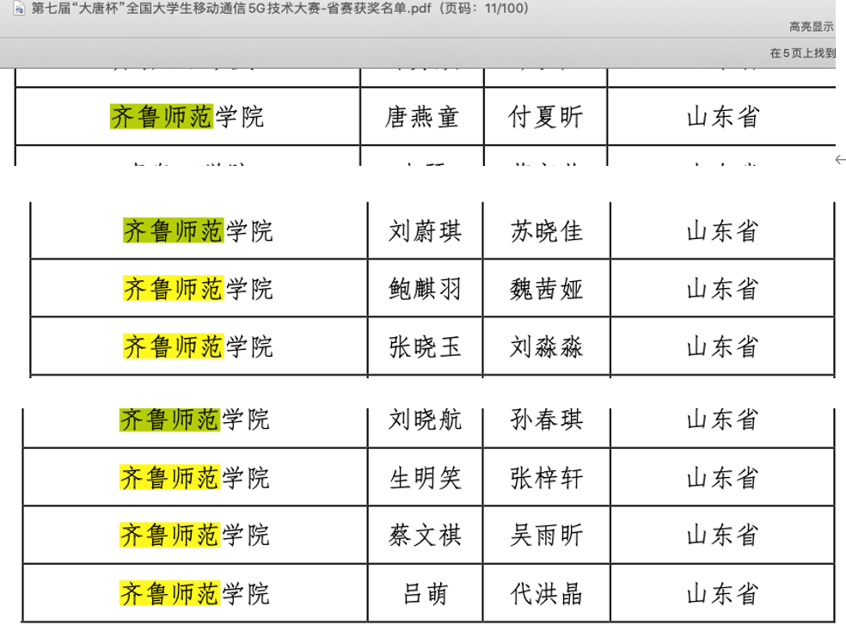Click green highlighted 齐鲁师范 in 刘晓航 row
This screenshot has height=631, width=846.
pyautogui.click(x=169, y=420)
